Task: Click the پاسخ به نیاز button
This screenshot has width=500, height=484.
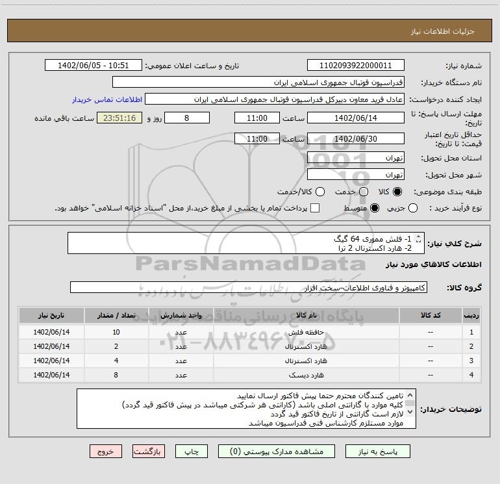Action: [378, 452]
